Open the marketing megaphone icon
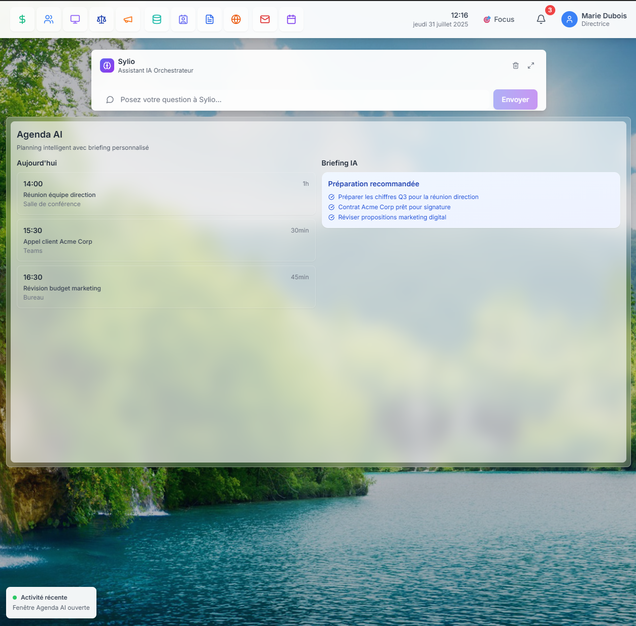 [x=128, y=19]
